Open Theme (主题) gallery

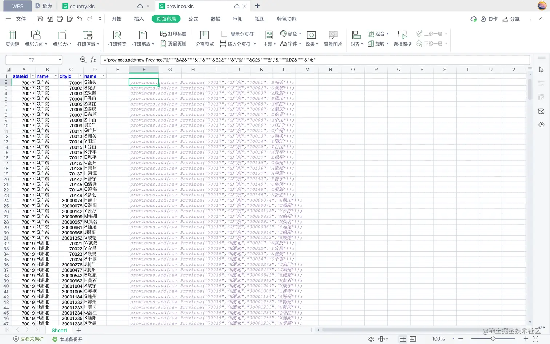[x=269, y=38]
